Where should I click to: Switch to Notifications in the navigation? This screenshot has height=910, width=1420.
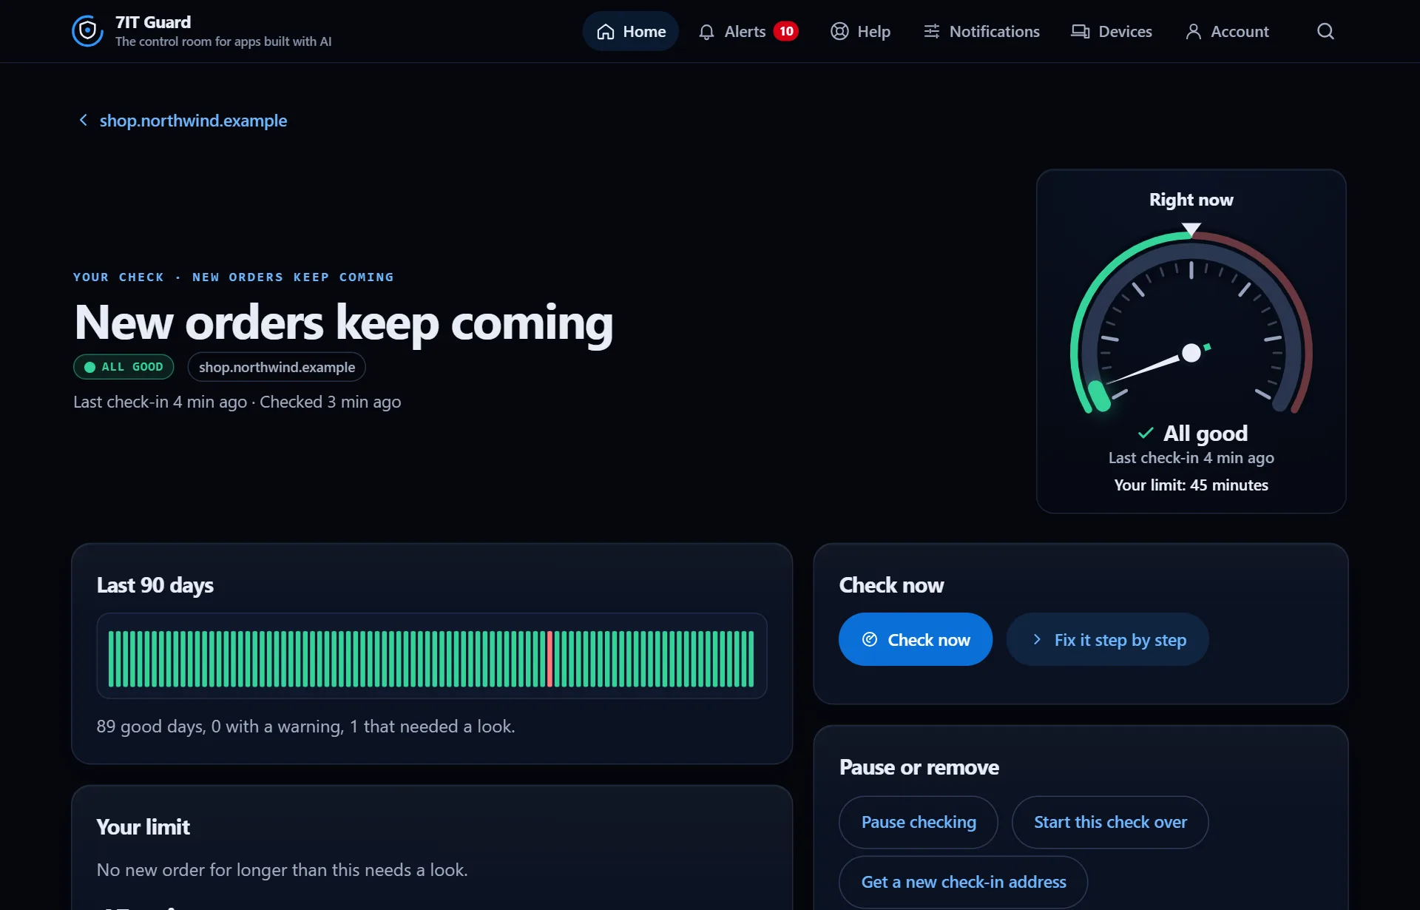click(981, 31)
